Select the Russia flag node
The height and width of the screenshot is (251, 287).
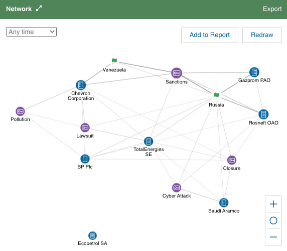[216, 95]
